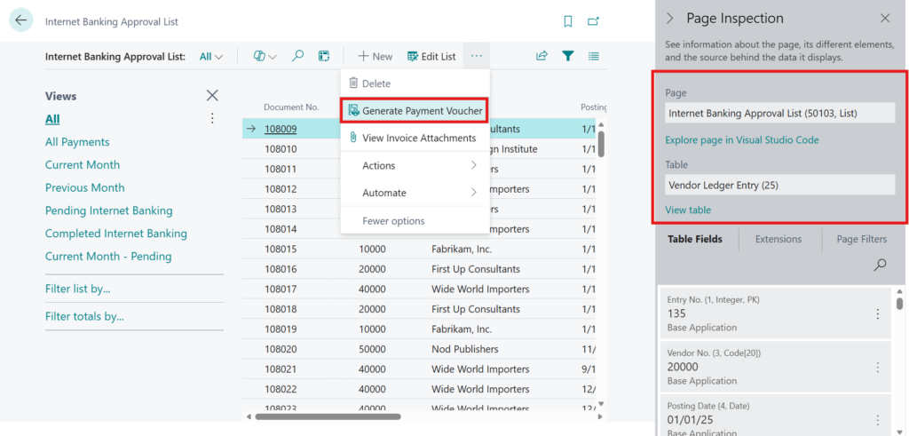The height and width of the screenshot is (436, 909).
Task: Expand the Actions submenu
Action: pos(415,166)
